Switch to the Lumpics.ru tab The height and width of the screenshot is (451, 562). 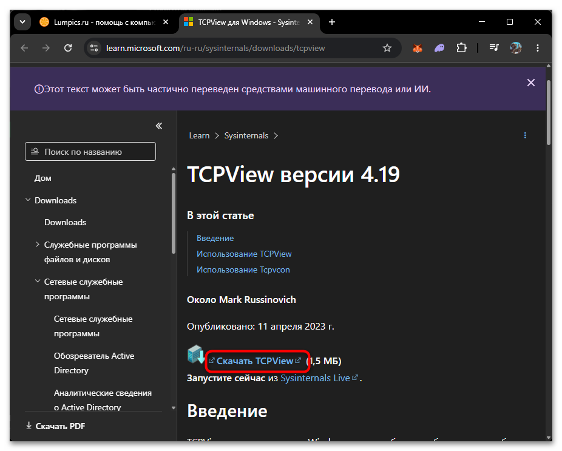pyautogui.click(x=104, y=22)
